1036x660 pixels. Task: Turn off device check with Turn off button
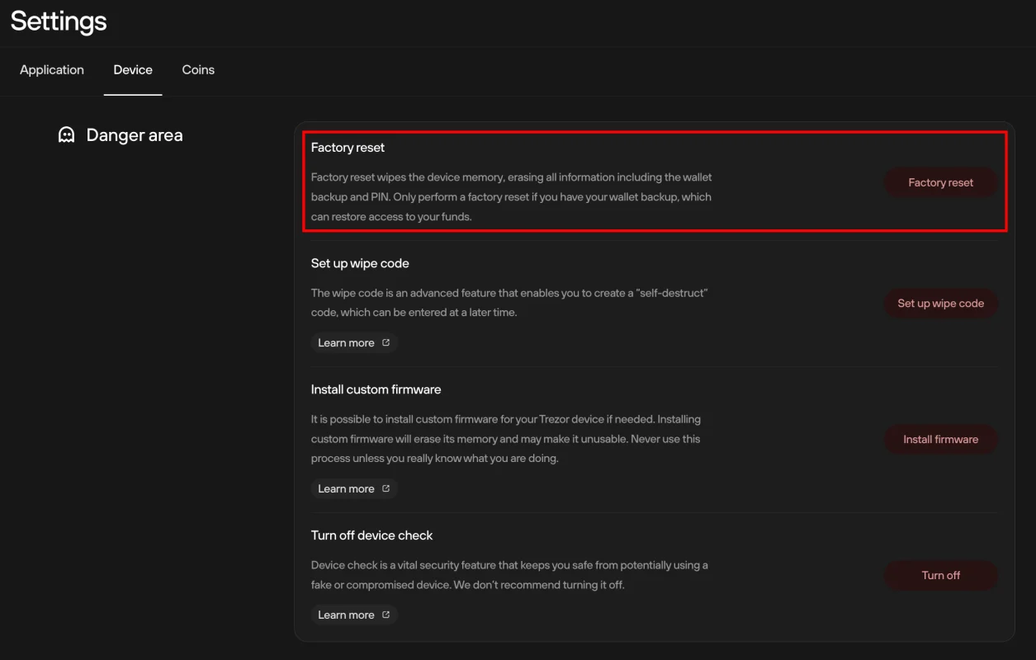(x=941, y=576)
